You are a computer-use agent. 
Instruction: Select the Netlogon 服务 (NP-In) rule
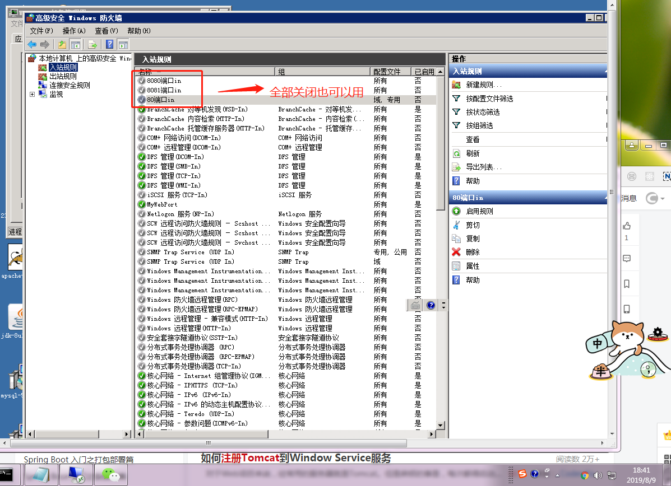[x=180, y=214]
